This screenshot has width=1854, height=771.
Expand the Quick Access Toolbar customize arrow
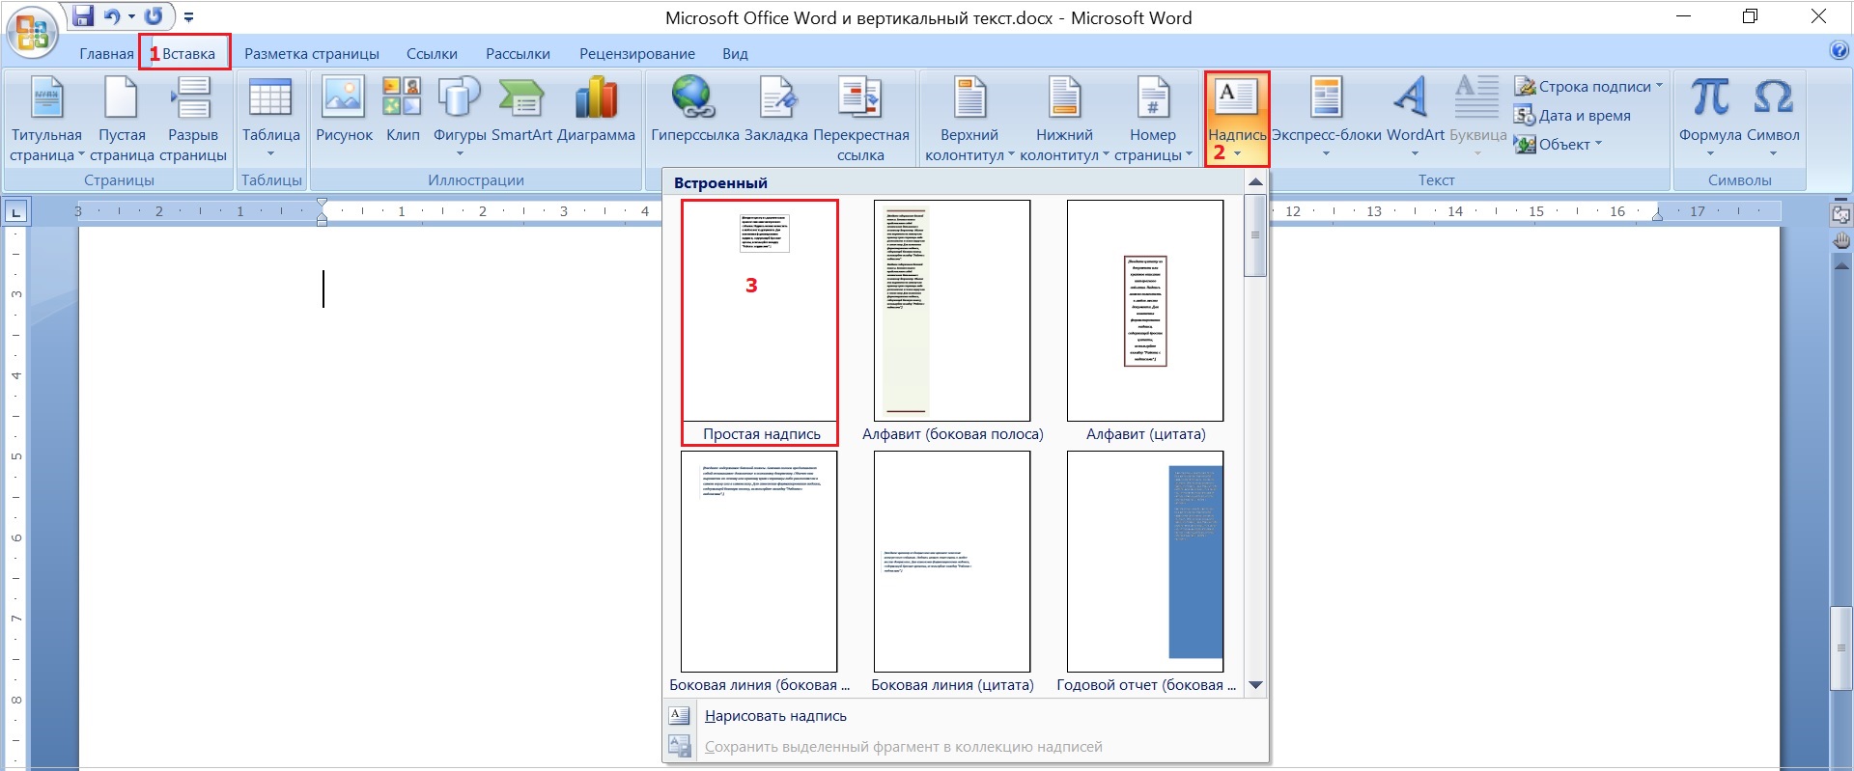[188, 17]
